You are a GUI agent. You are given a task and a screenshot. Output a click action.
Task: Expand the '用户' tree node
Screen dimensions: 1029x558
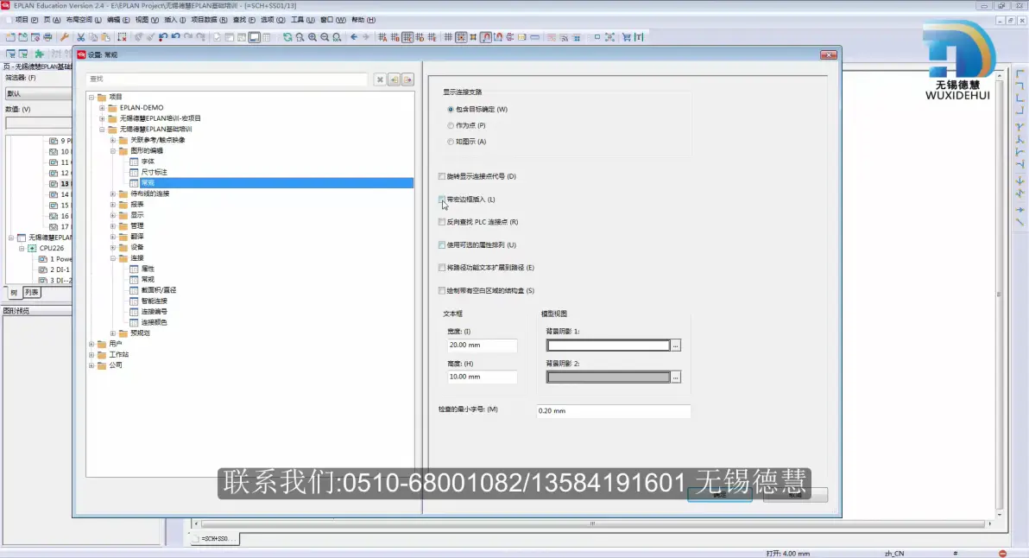(92, 344)
